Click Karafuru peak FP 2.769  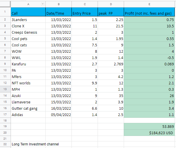(111, 64)
